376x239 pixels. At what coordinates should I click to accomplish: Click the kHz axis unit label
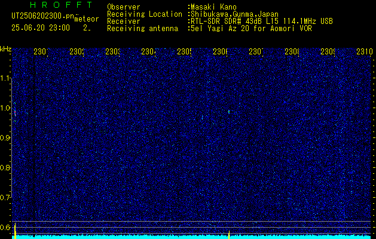[x=5, y=49]
